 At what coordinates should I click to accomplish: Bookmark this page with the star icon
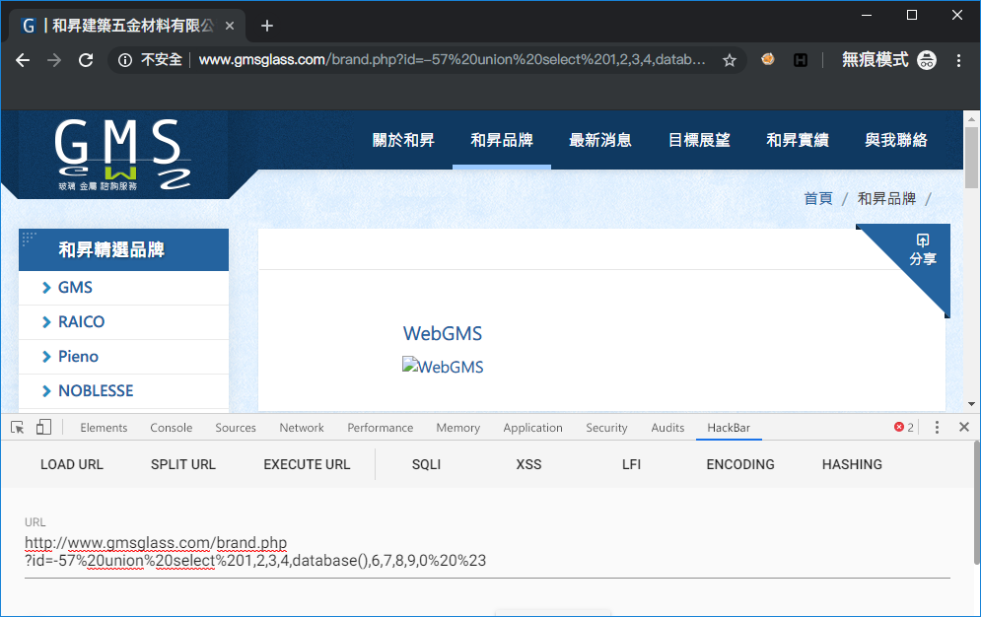(x=729, y=60)
